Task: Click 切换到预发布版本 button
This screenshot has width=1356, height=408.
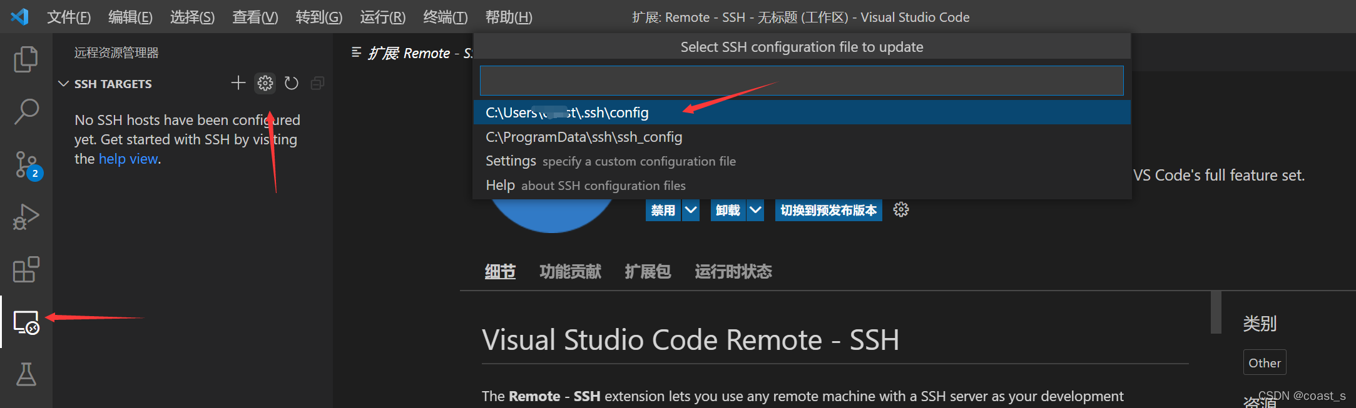Action: [x=828, y=210]
